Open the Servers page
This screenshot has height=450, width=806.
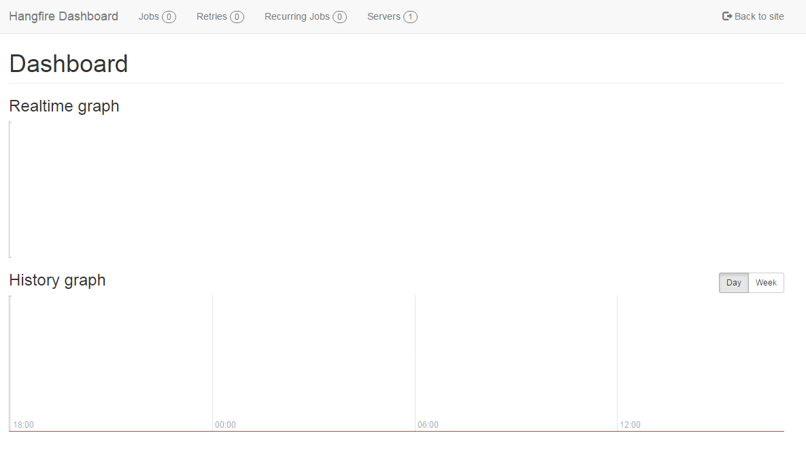point(384,16)
